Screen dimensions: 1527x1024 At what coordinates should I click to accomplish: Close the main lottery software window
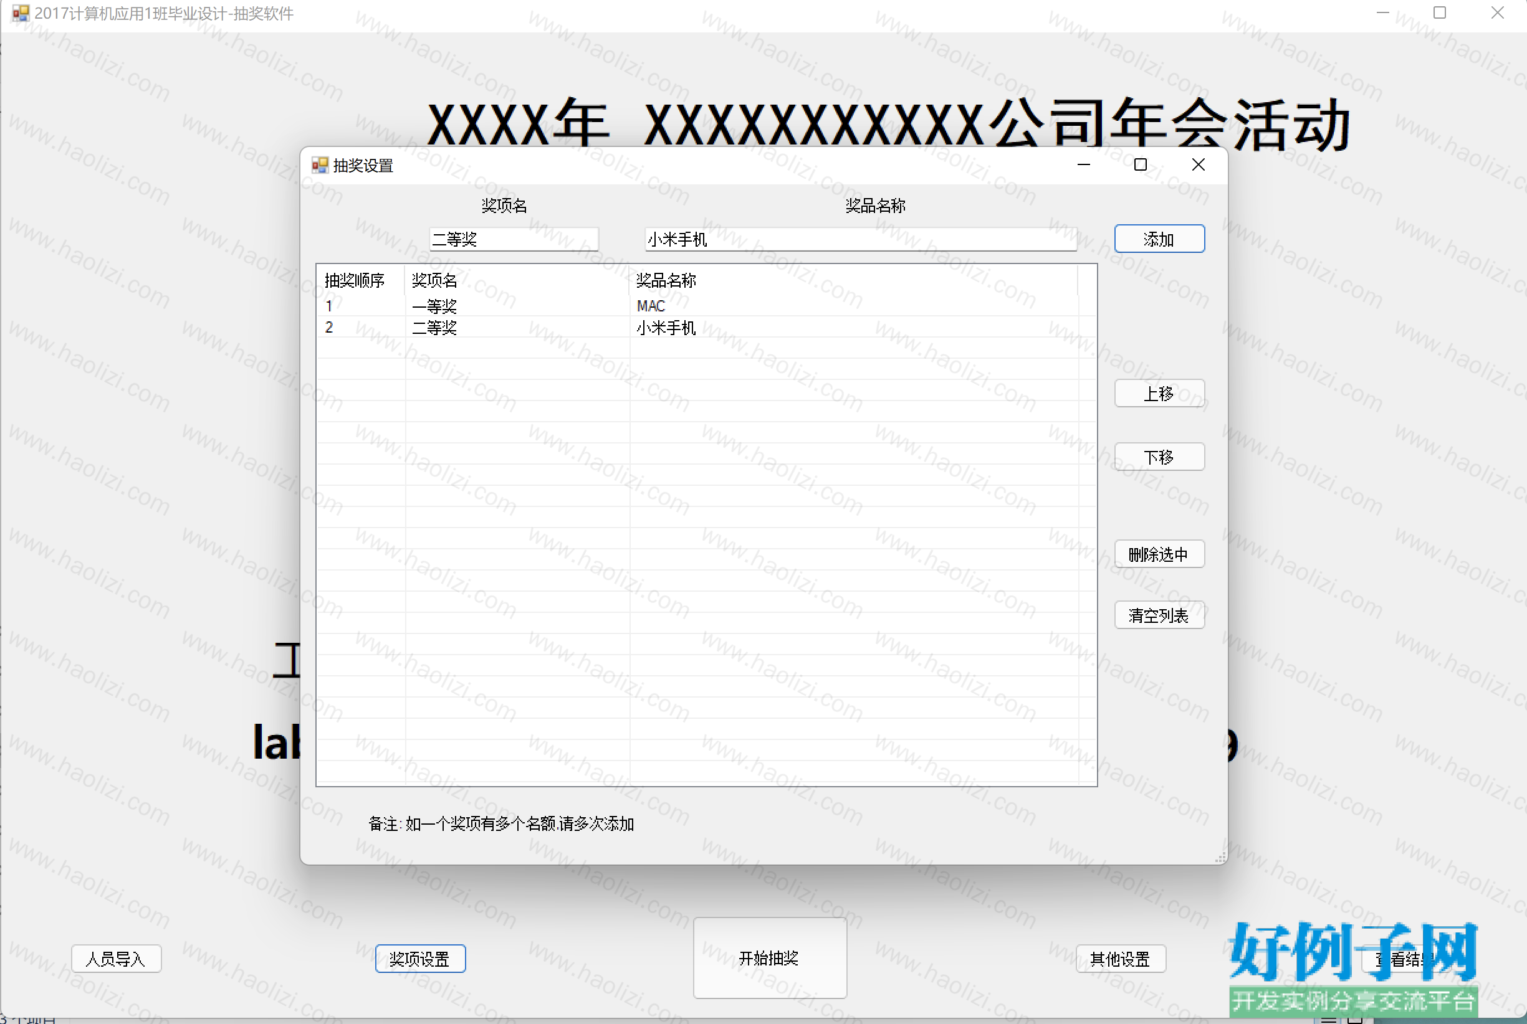1497,13
